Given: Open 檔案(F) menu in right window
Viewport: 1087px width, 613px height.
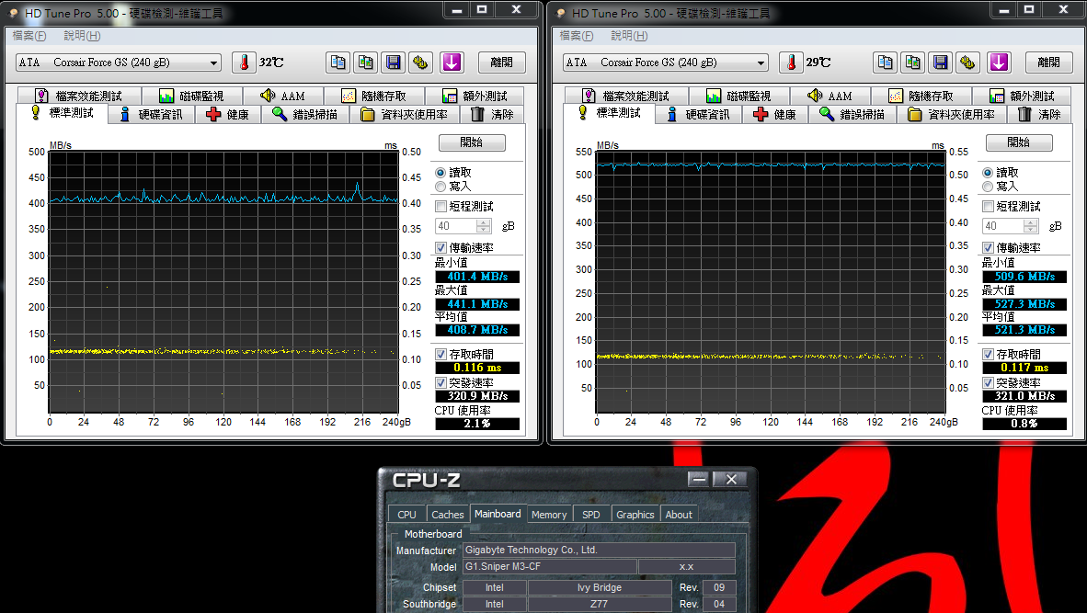Looking at the screenshot, I should click(576, 35).
